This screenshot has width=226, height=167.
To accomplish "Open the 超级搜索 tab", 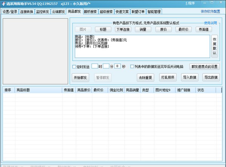I will 106,12.
